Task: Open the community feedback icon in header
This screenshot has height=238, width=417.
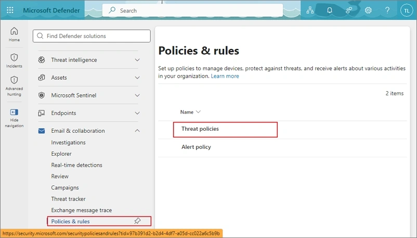Action: click(349, 10)
